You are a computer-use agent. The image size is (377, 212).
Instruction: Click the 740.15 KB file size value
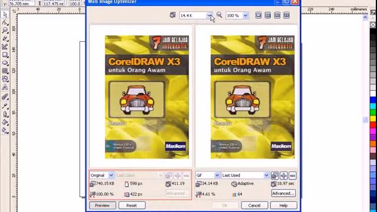click(105, 184)
